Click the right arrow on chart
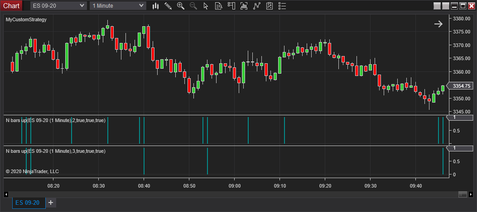Screen dimensions: 477x212 tap(438, 24)
